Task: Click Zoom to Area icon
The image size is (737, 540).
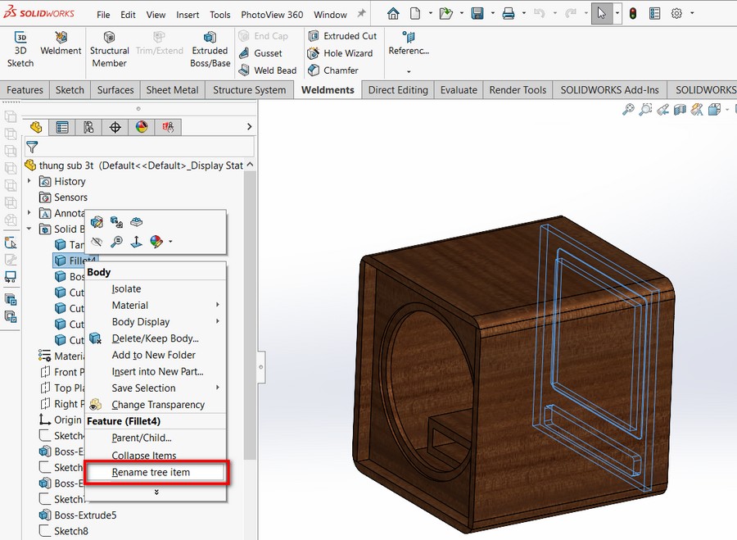Action: click(645, 110)
